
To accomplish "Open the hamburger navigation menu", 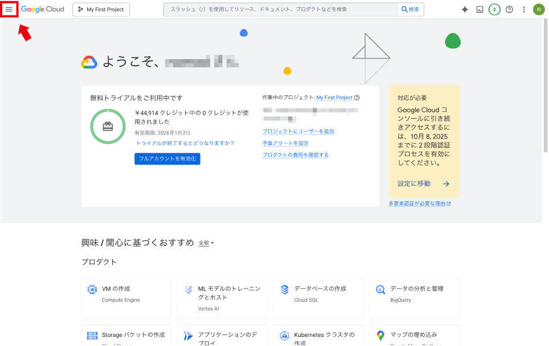I will coord(9,10).
